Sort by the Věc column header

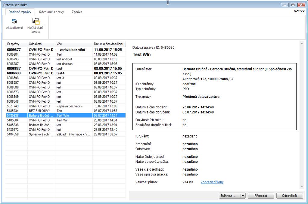tap(74, 44)
